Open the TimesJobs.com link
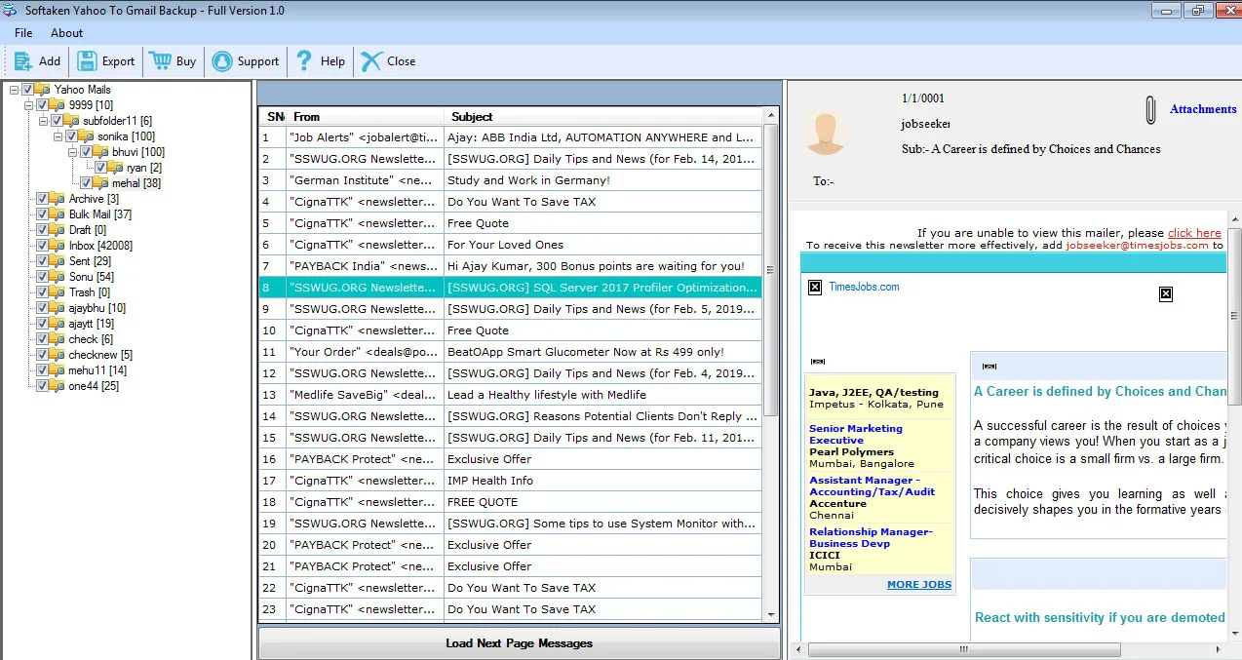Image resolution: width=1242 pixels, height=660 pixels. [864, 287]
